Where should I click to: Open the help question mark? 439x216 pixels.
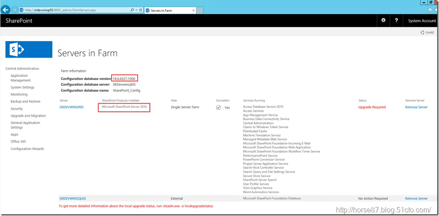396,21
